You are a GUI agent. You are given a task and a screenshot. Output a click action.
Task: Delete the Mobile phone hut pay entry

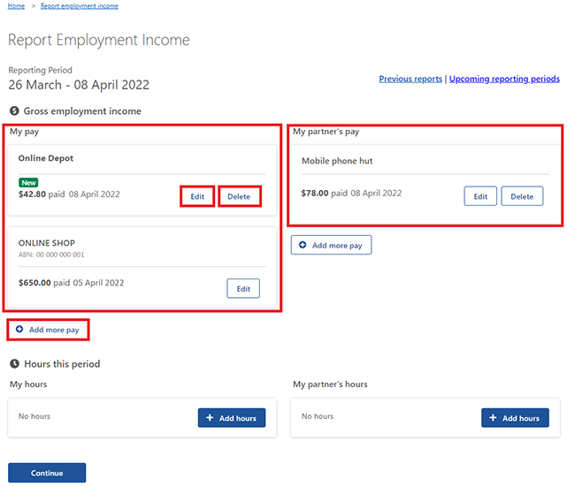522,196
